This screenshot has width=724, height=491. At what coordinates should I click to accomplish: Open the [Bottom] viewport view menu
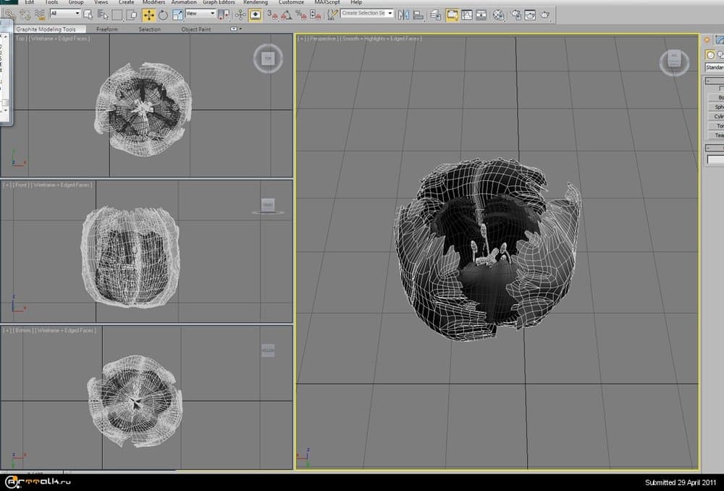pyautogui.click(x=22, y=331)
